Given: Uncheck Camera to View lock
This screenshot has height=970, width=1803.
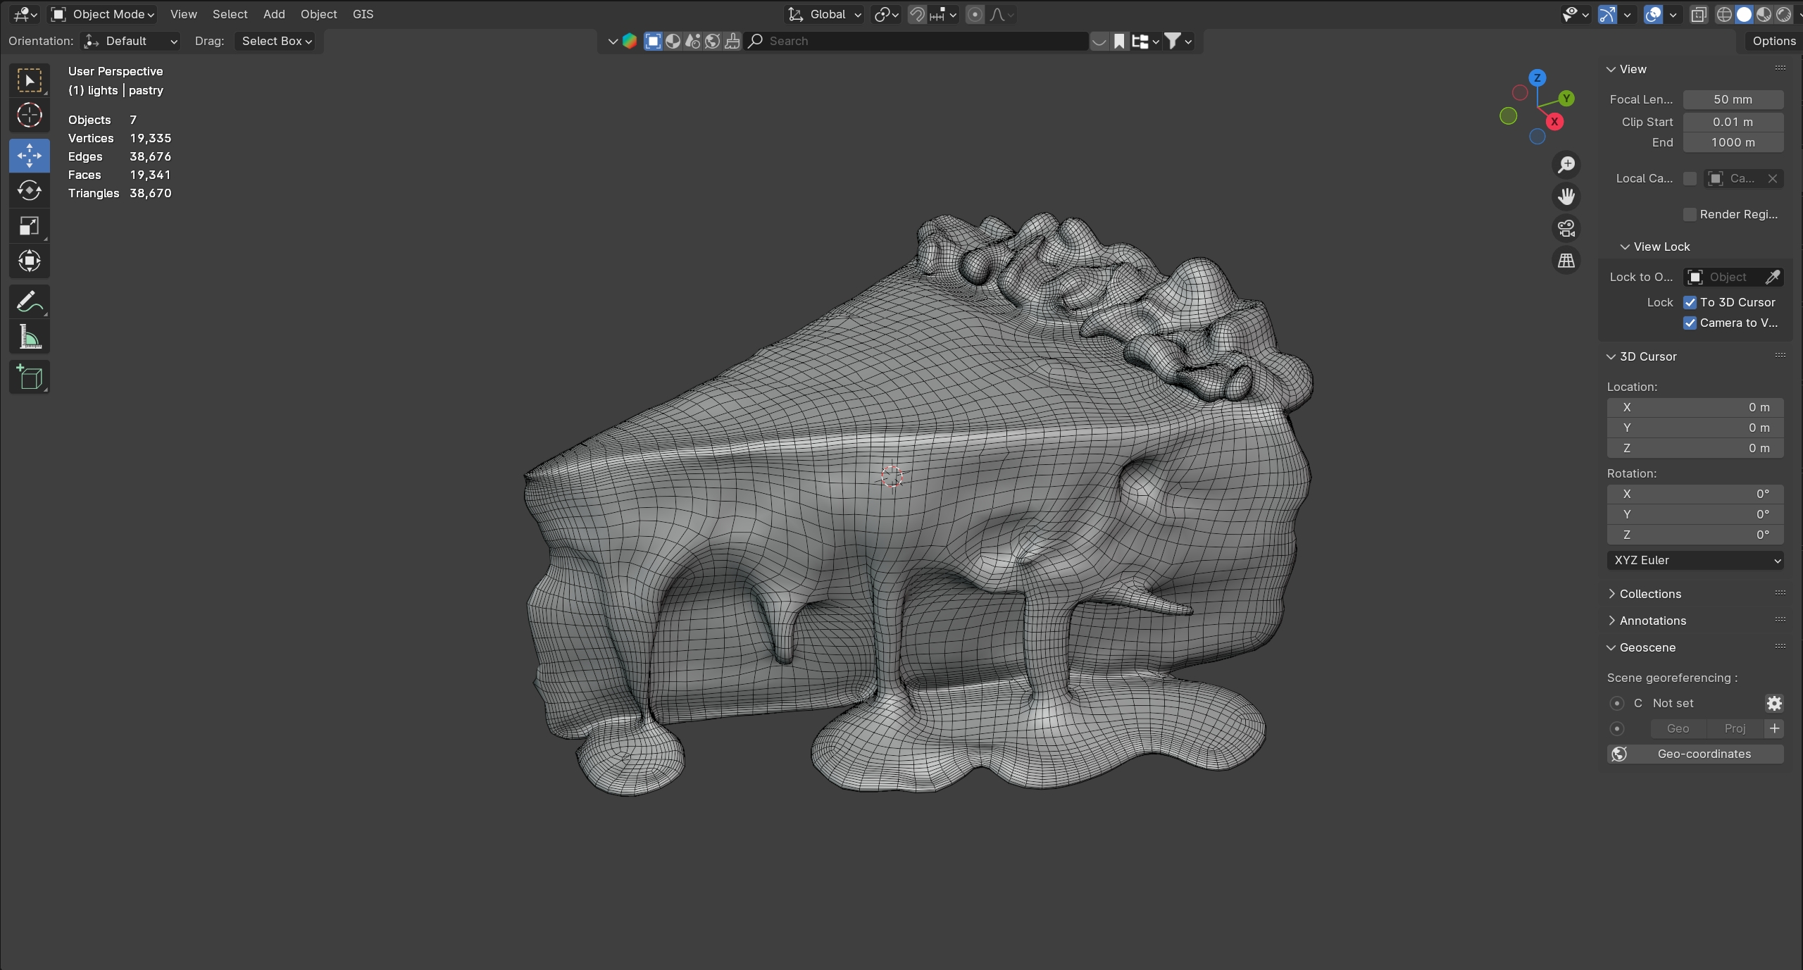Looking at the screenshot, I should 1690,323.
